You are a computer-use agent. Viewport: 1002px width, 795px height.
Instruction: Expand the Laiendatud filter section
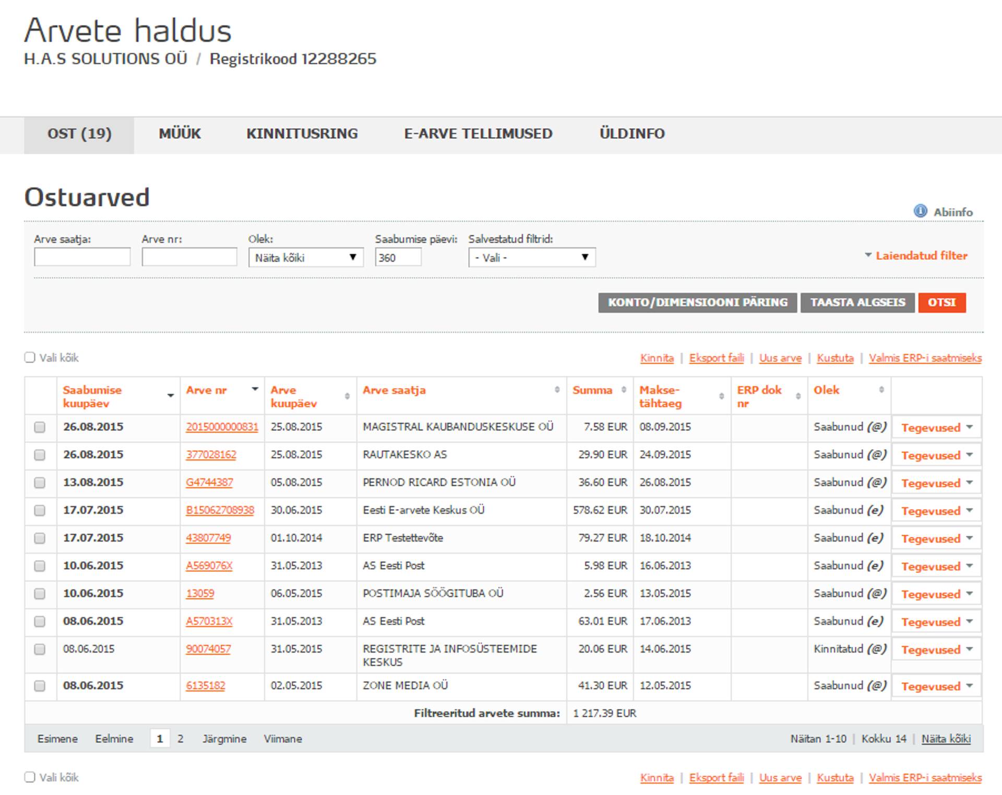coord(921,256)
